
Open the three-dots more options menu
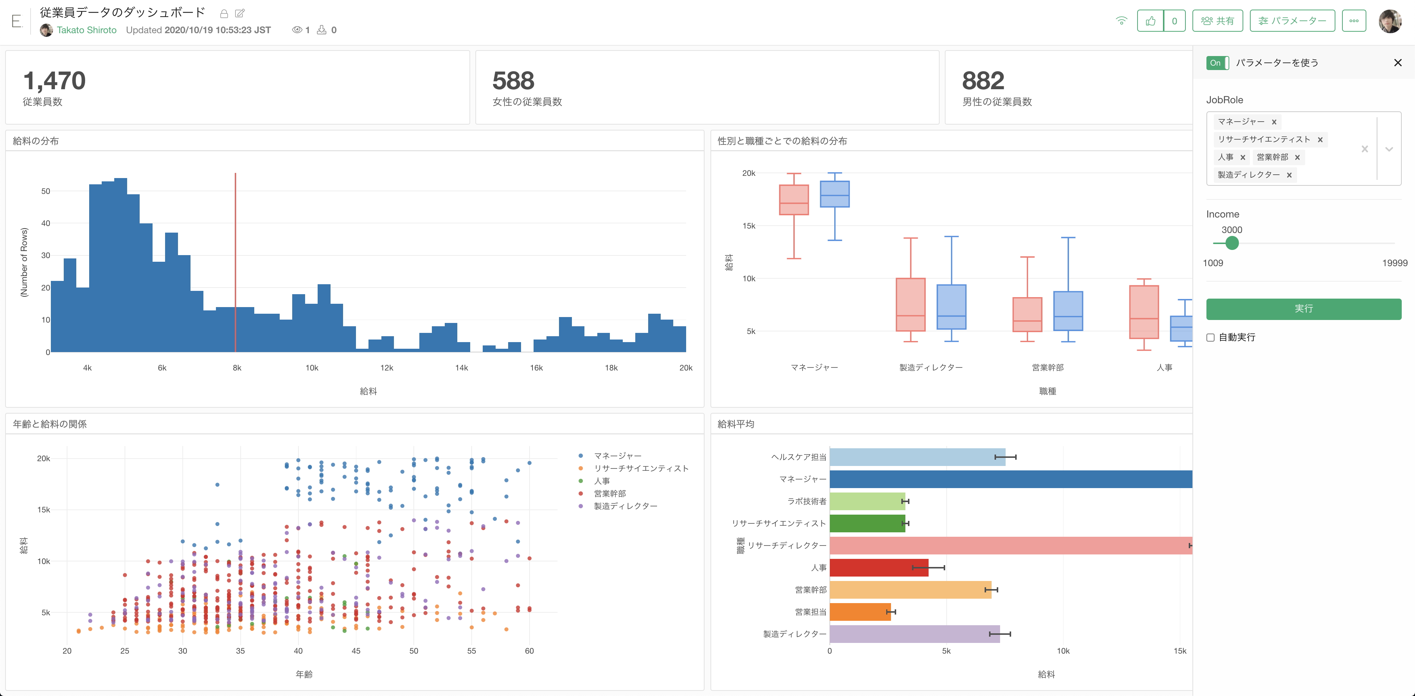[x=1353, y=21]
